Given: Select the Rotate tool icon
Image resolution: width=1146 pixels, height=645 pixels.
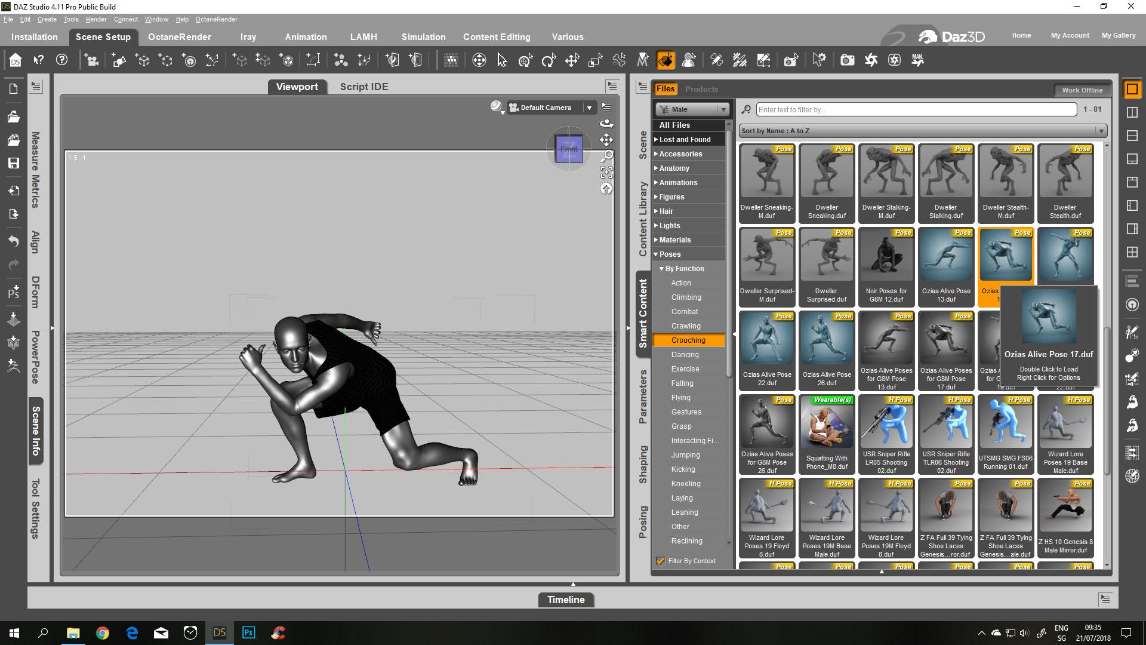Looking at the screenshot, I should (x=548, y=60).
